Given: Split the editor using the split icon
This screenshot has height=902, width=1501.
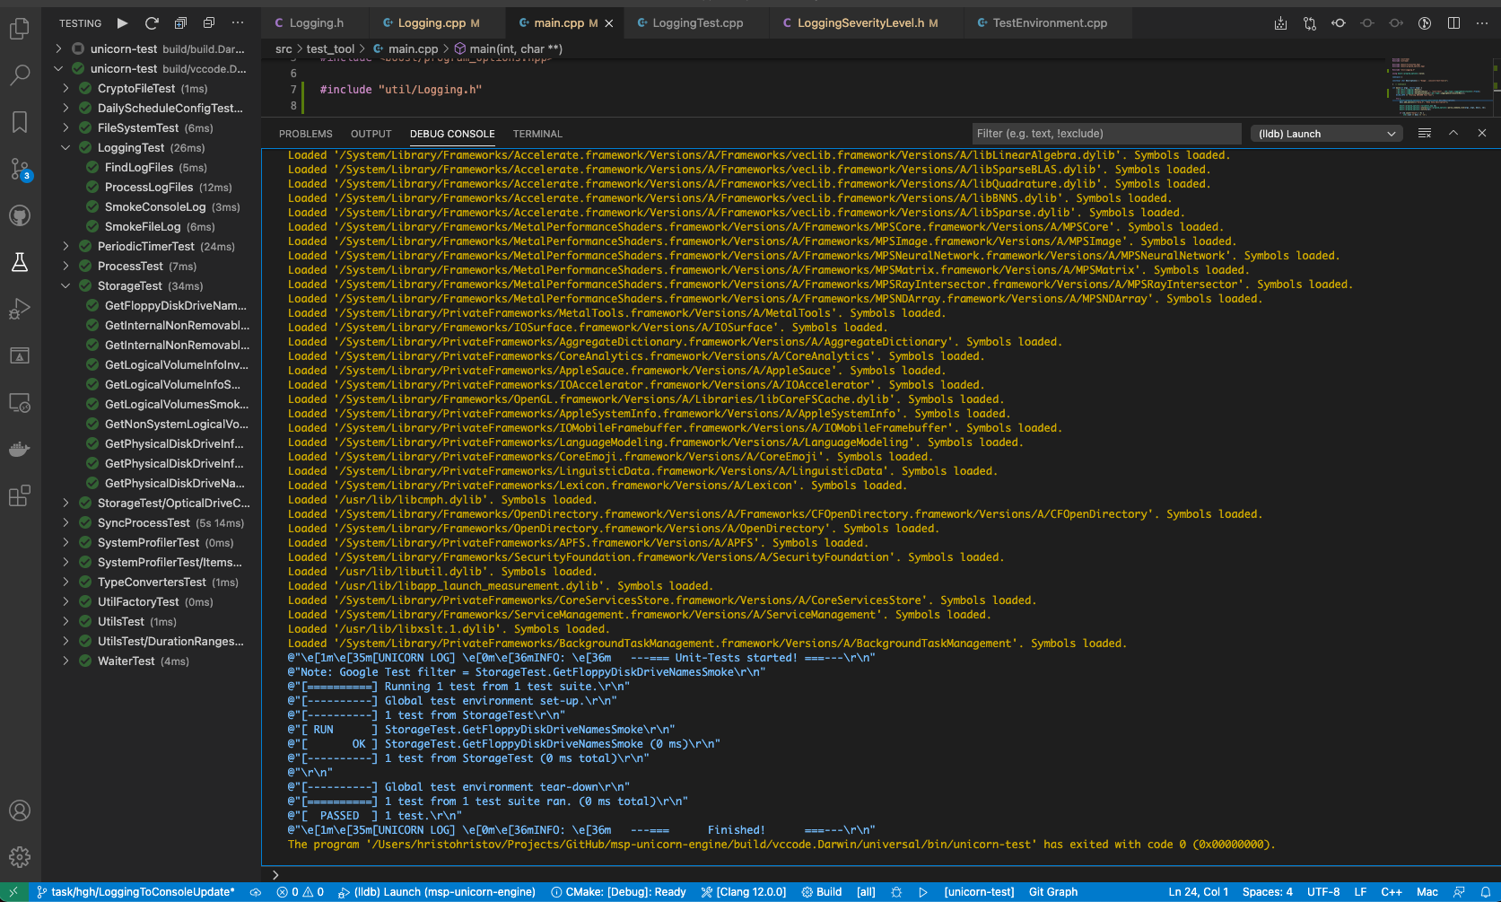Looking at the screenshot, I should pyautogui.click(x=1453, y=22).
